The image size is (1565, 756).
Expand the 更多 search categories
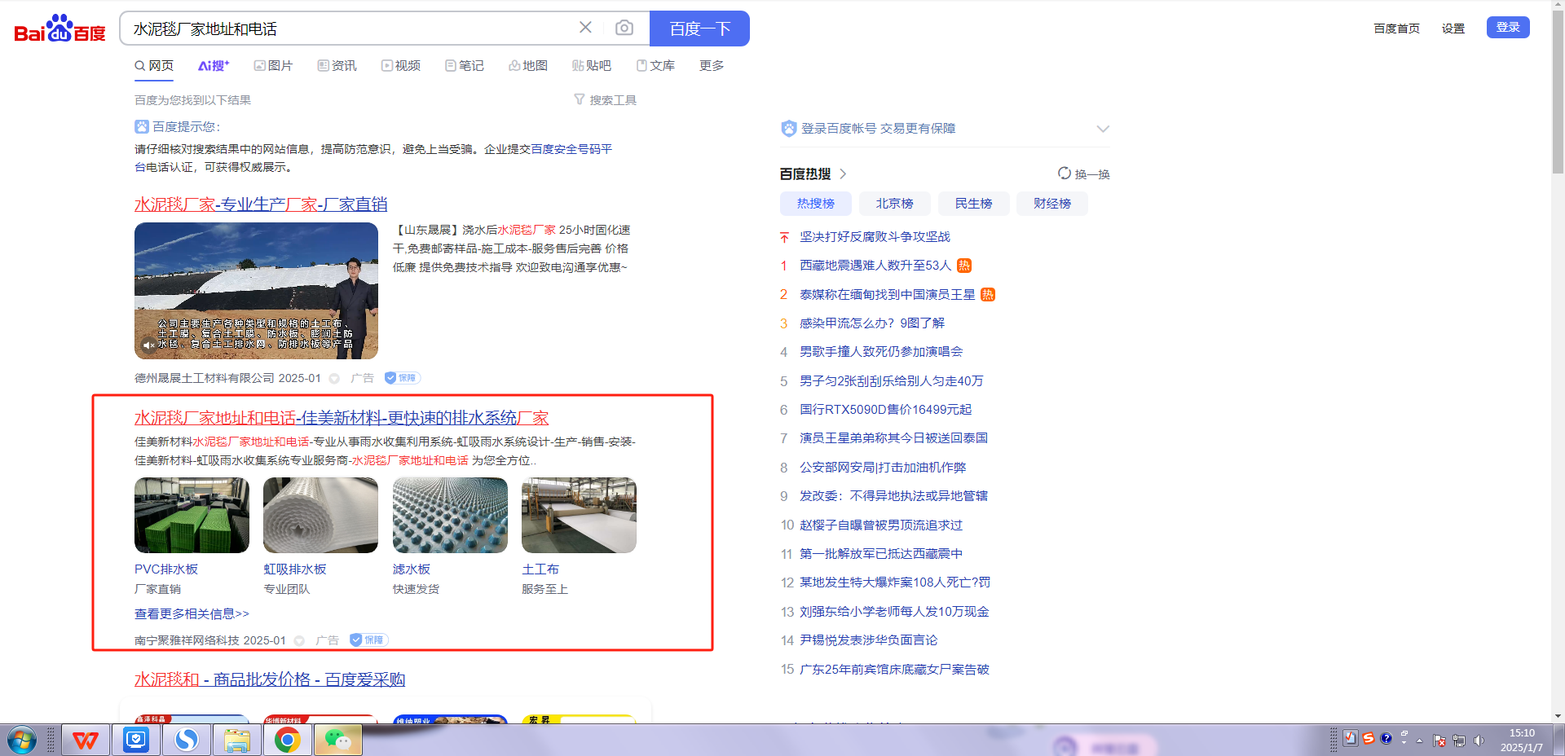[x=711, y=66]
